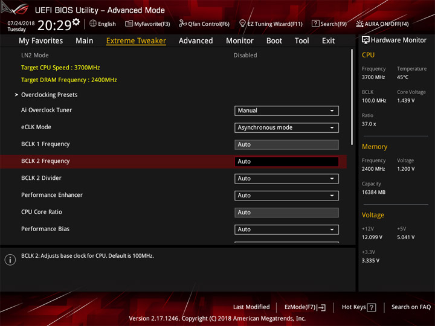The image size is (435, 326).
Task: Open eCLK Mode dropdown
Action: [286, 127]
